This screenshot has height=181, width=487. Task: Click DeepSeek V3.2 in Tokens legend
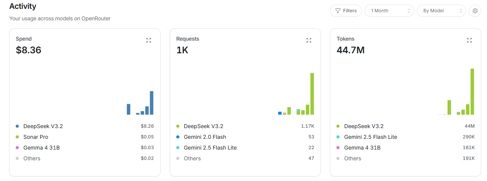coord(364,126)
